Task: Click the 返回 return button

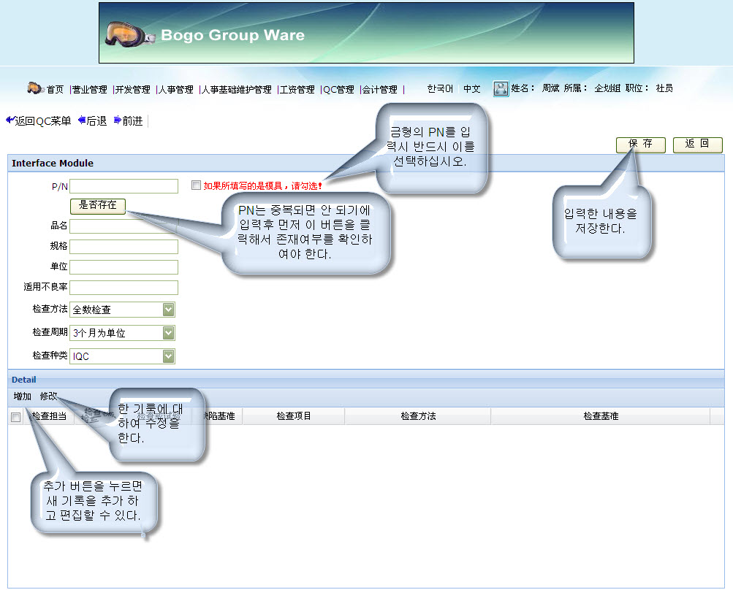Action: [697, 144]
